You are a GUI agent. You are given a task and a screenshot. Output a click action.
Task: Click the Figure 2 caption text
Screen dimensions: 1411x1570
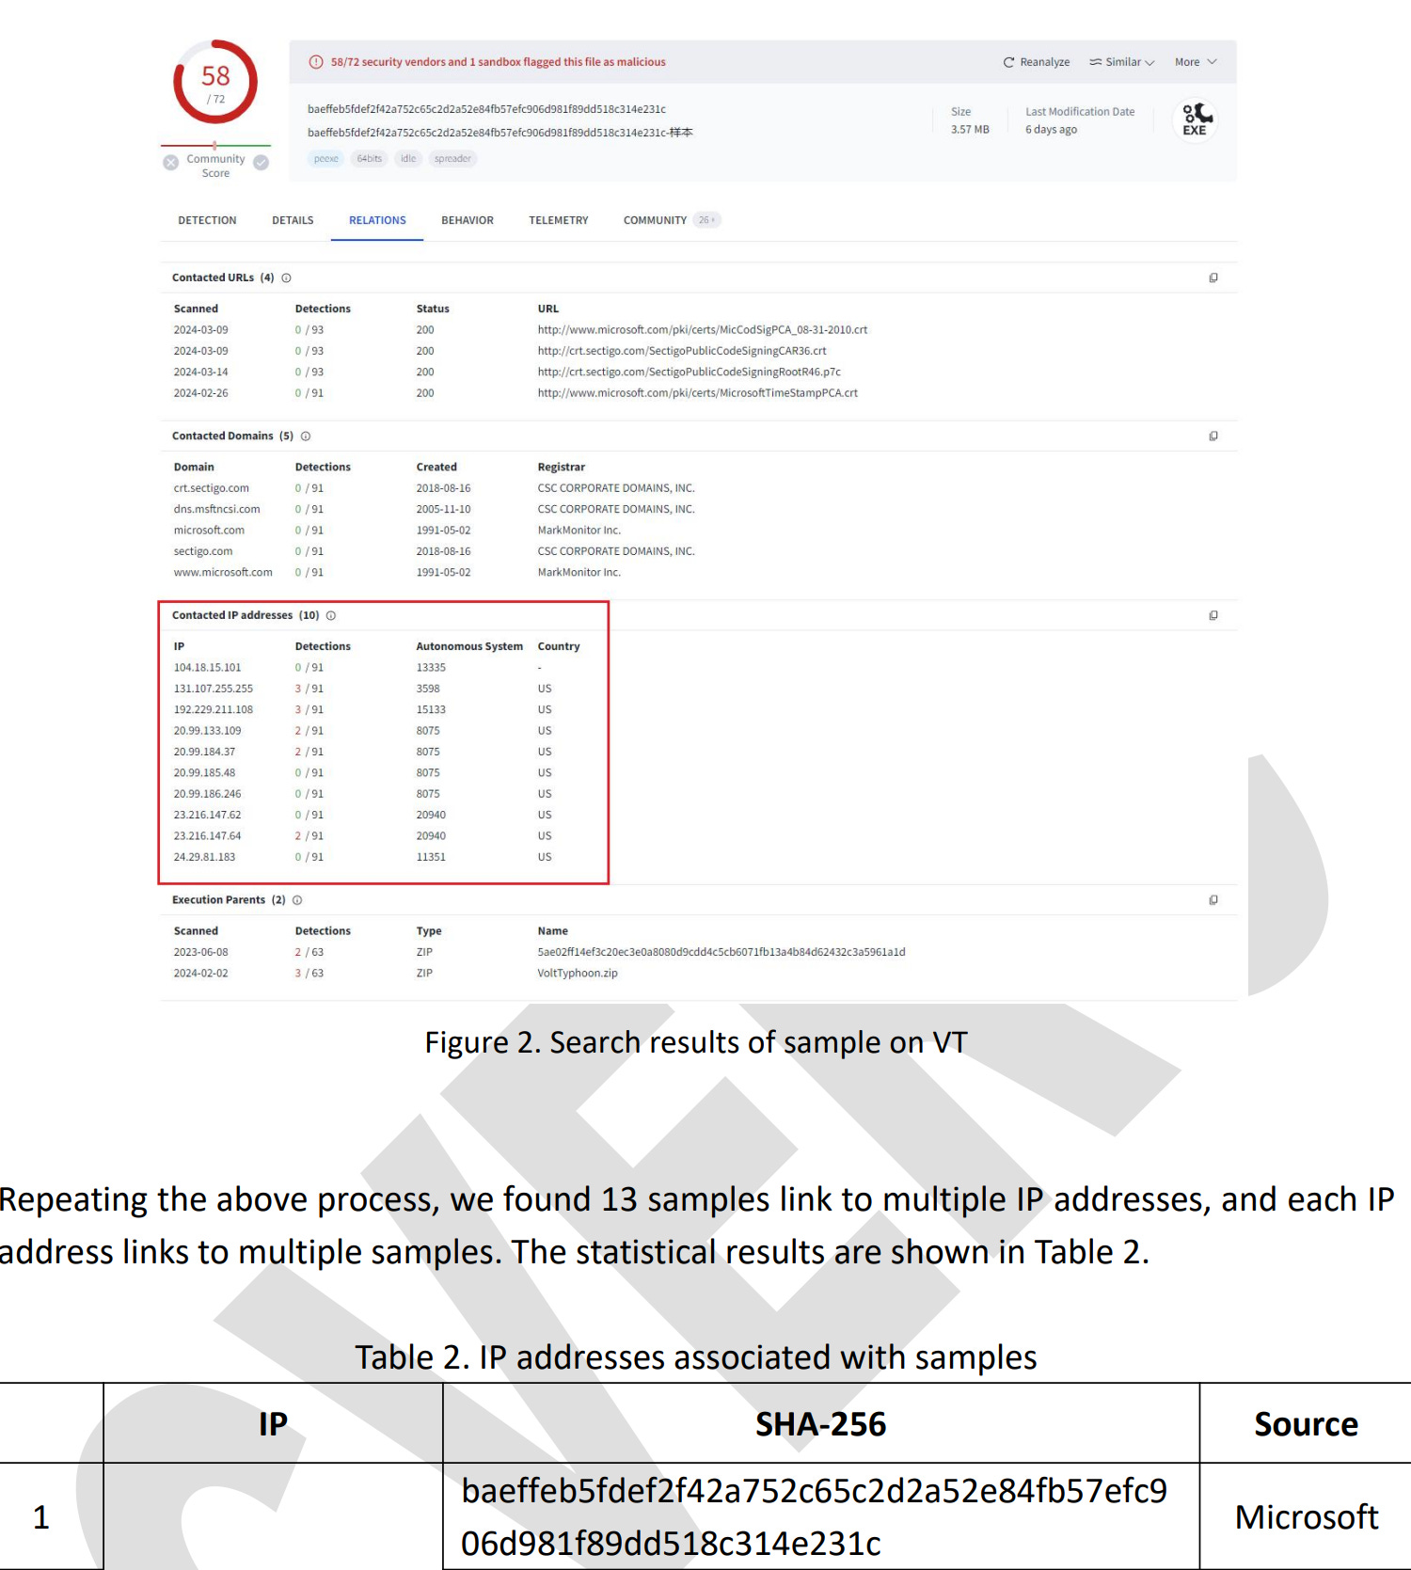(x=696, y=1042)
